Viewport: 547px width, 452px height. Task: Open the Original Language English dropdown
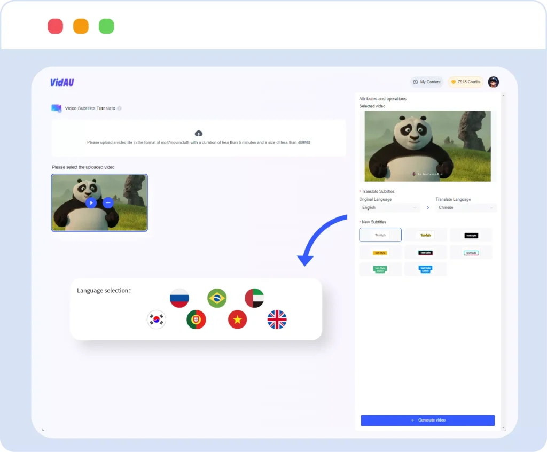pos(389,208)
